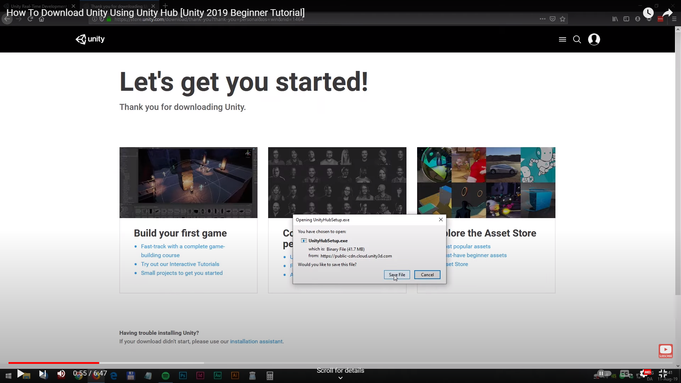This screenshot has height=383, width=681.
Task: Click the Build your first game thumbnail
Action: [x=188, y=183]
